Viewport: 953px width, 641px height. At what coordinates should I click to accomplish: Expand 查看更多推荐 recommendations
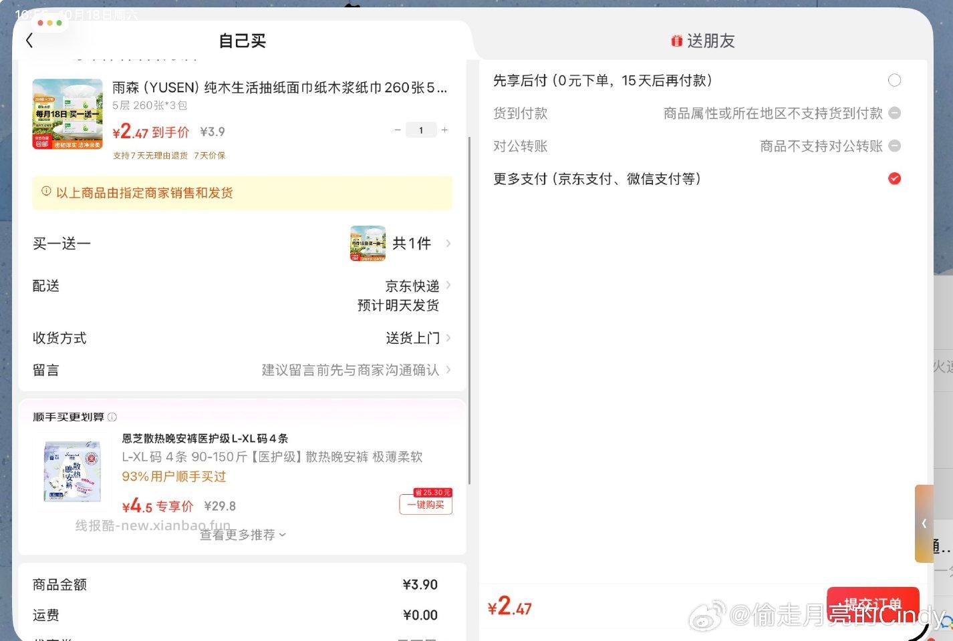[x=242, y=534]
